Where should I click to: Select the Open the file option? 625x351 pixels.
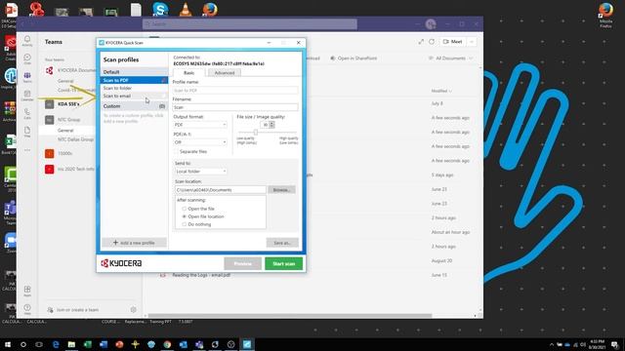pyautogui.click(x=185, y=209)
